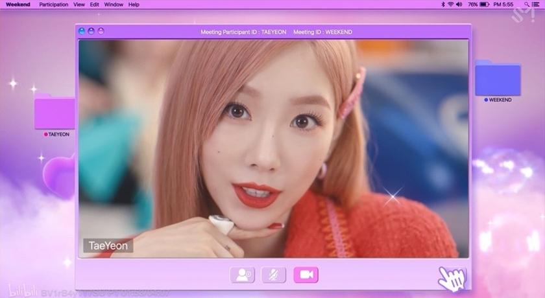The width and height of the screenshot is (545, 298).
Task: Click the Bluetooth status icon
Action: (x=442, y=5)
